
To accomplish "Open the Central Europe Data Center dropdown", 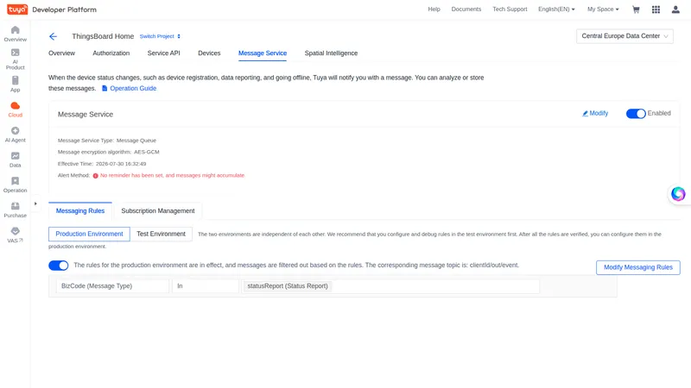I will pos(624,36).
